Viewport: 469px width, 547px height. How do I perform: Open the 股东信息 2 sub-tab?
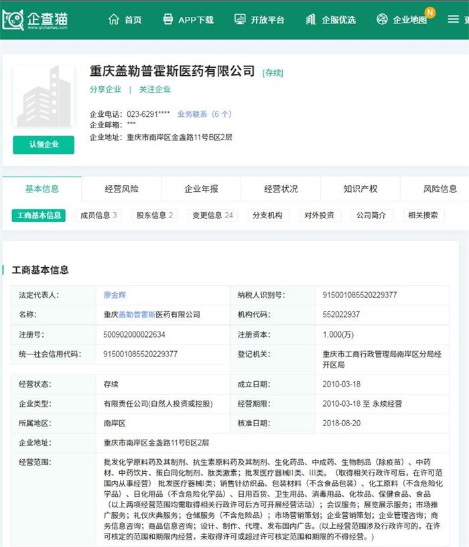(x=154, y=215)
